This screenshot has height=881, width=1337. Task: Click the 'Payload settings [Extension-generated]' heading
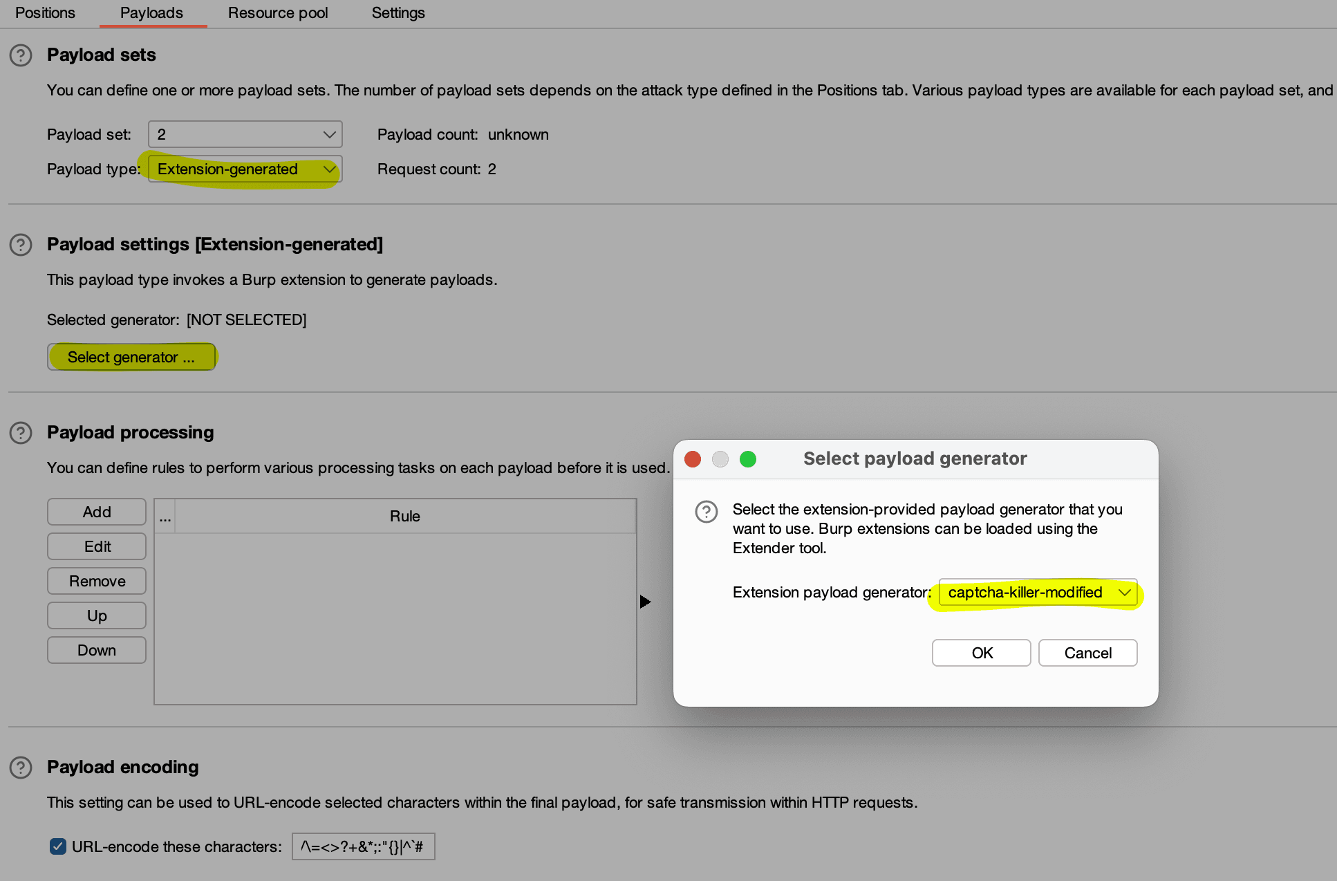pyautogui.click(x=215, y=244)
